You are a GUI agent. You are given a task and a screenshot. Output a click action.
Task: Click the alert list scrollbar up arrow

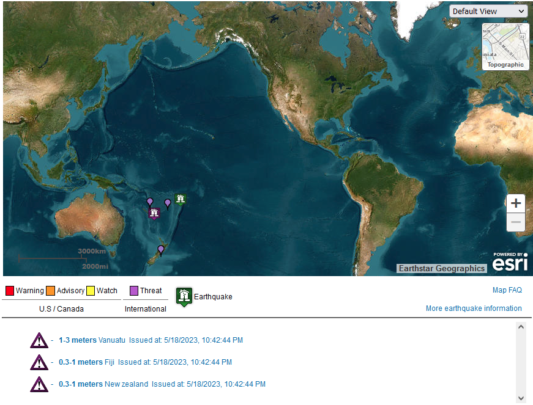(521, 327)
